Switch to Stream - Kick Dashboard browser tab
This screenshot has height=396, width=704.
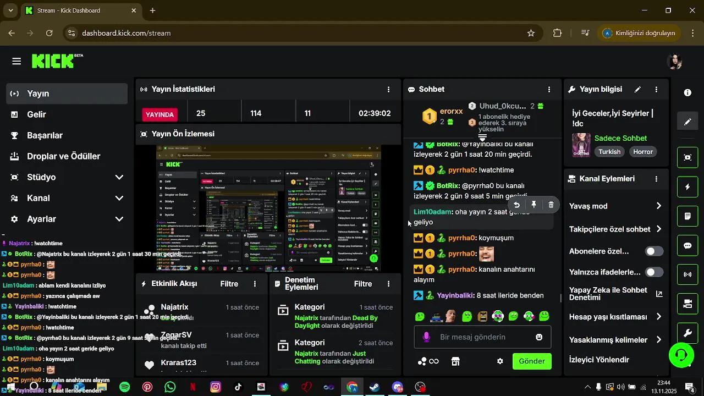(x=81, y=10)
